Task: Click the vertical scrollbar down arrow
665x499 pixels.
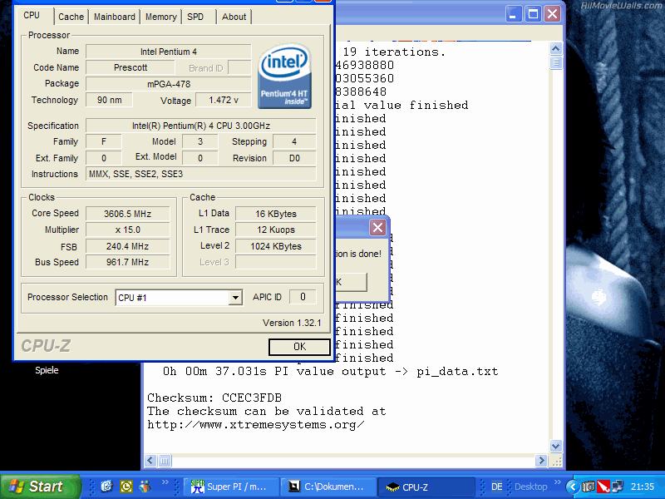Action: [x=555, y=446]
